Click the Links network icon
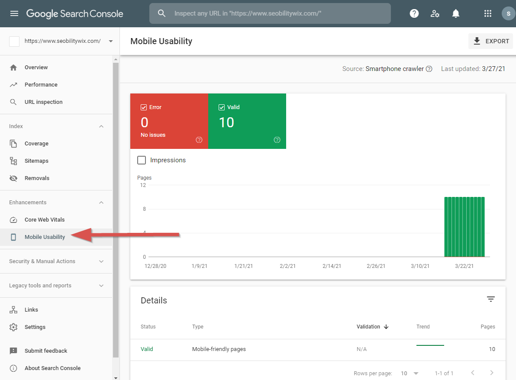Viewport: 516px width, 380px height. (13, 309)
